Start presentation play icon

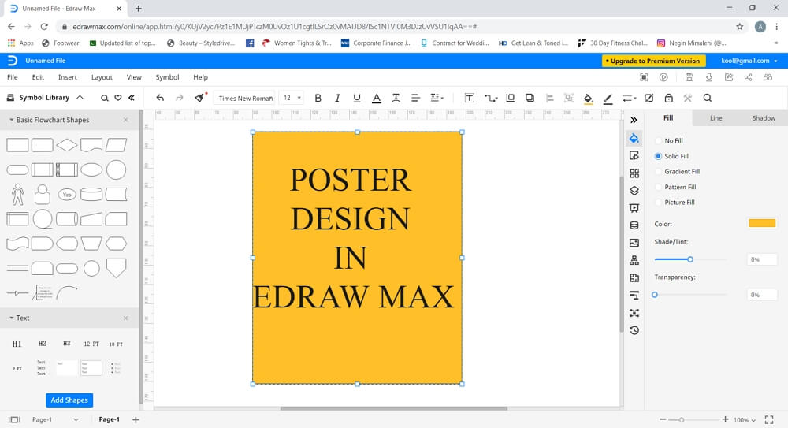click(663, 77)
